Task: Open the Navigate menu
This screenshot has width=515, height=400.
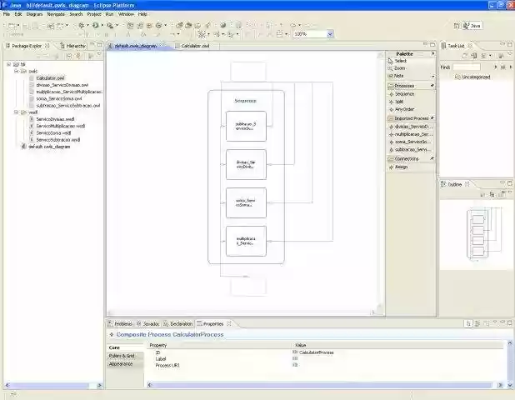Action: pyautogui.click(x=56, y=14)
